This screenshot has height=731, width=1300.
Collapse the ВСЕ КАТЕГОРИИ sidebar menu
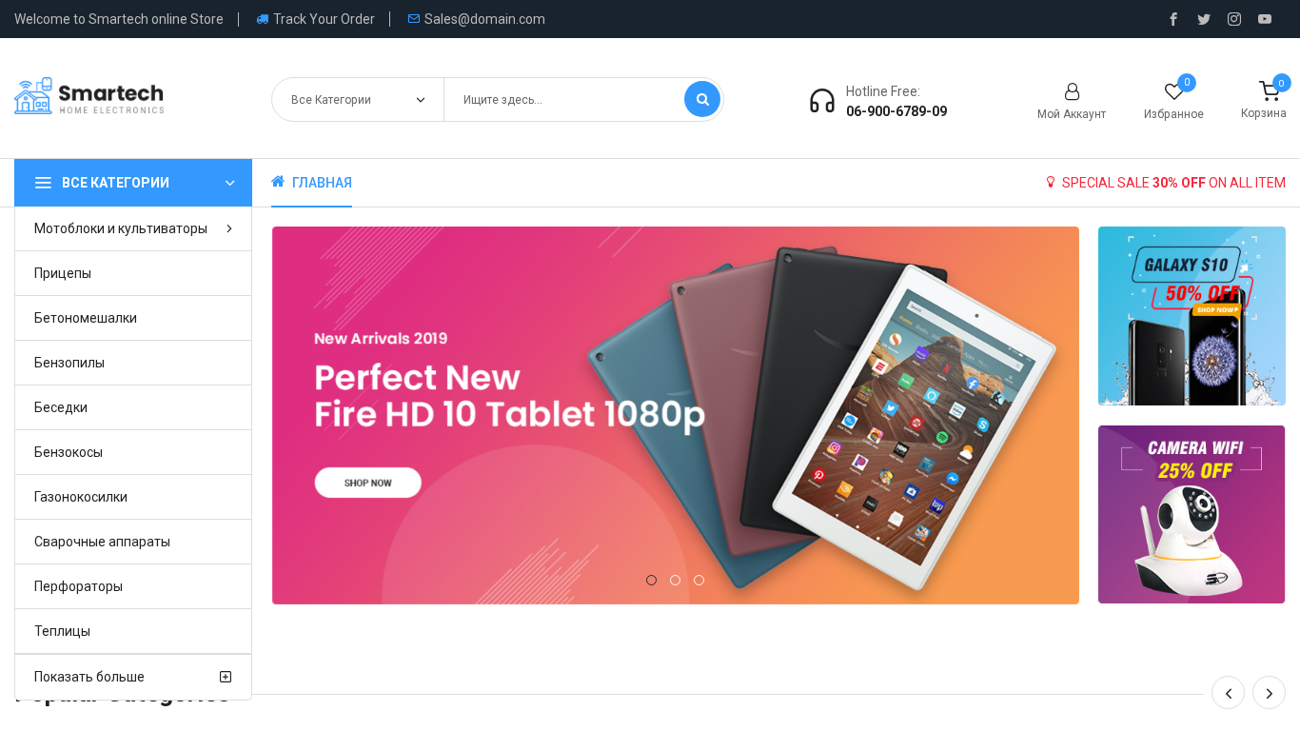(x=133, y=183)
